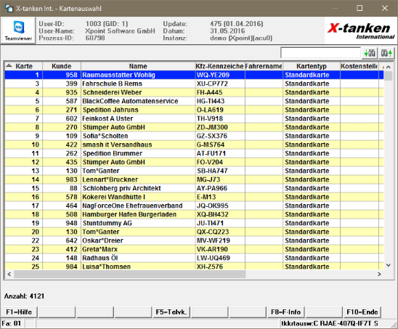Click the F1-Hilfe button
The image size is (398, 329).
[x=19, y=312]
